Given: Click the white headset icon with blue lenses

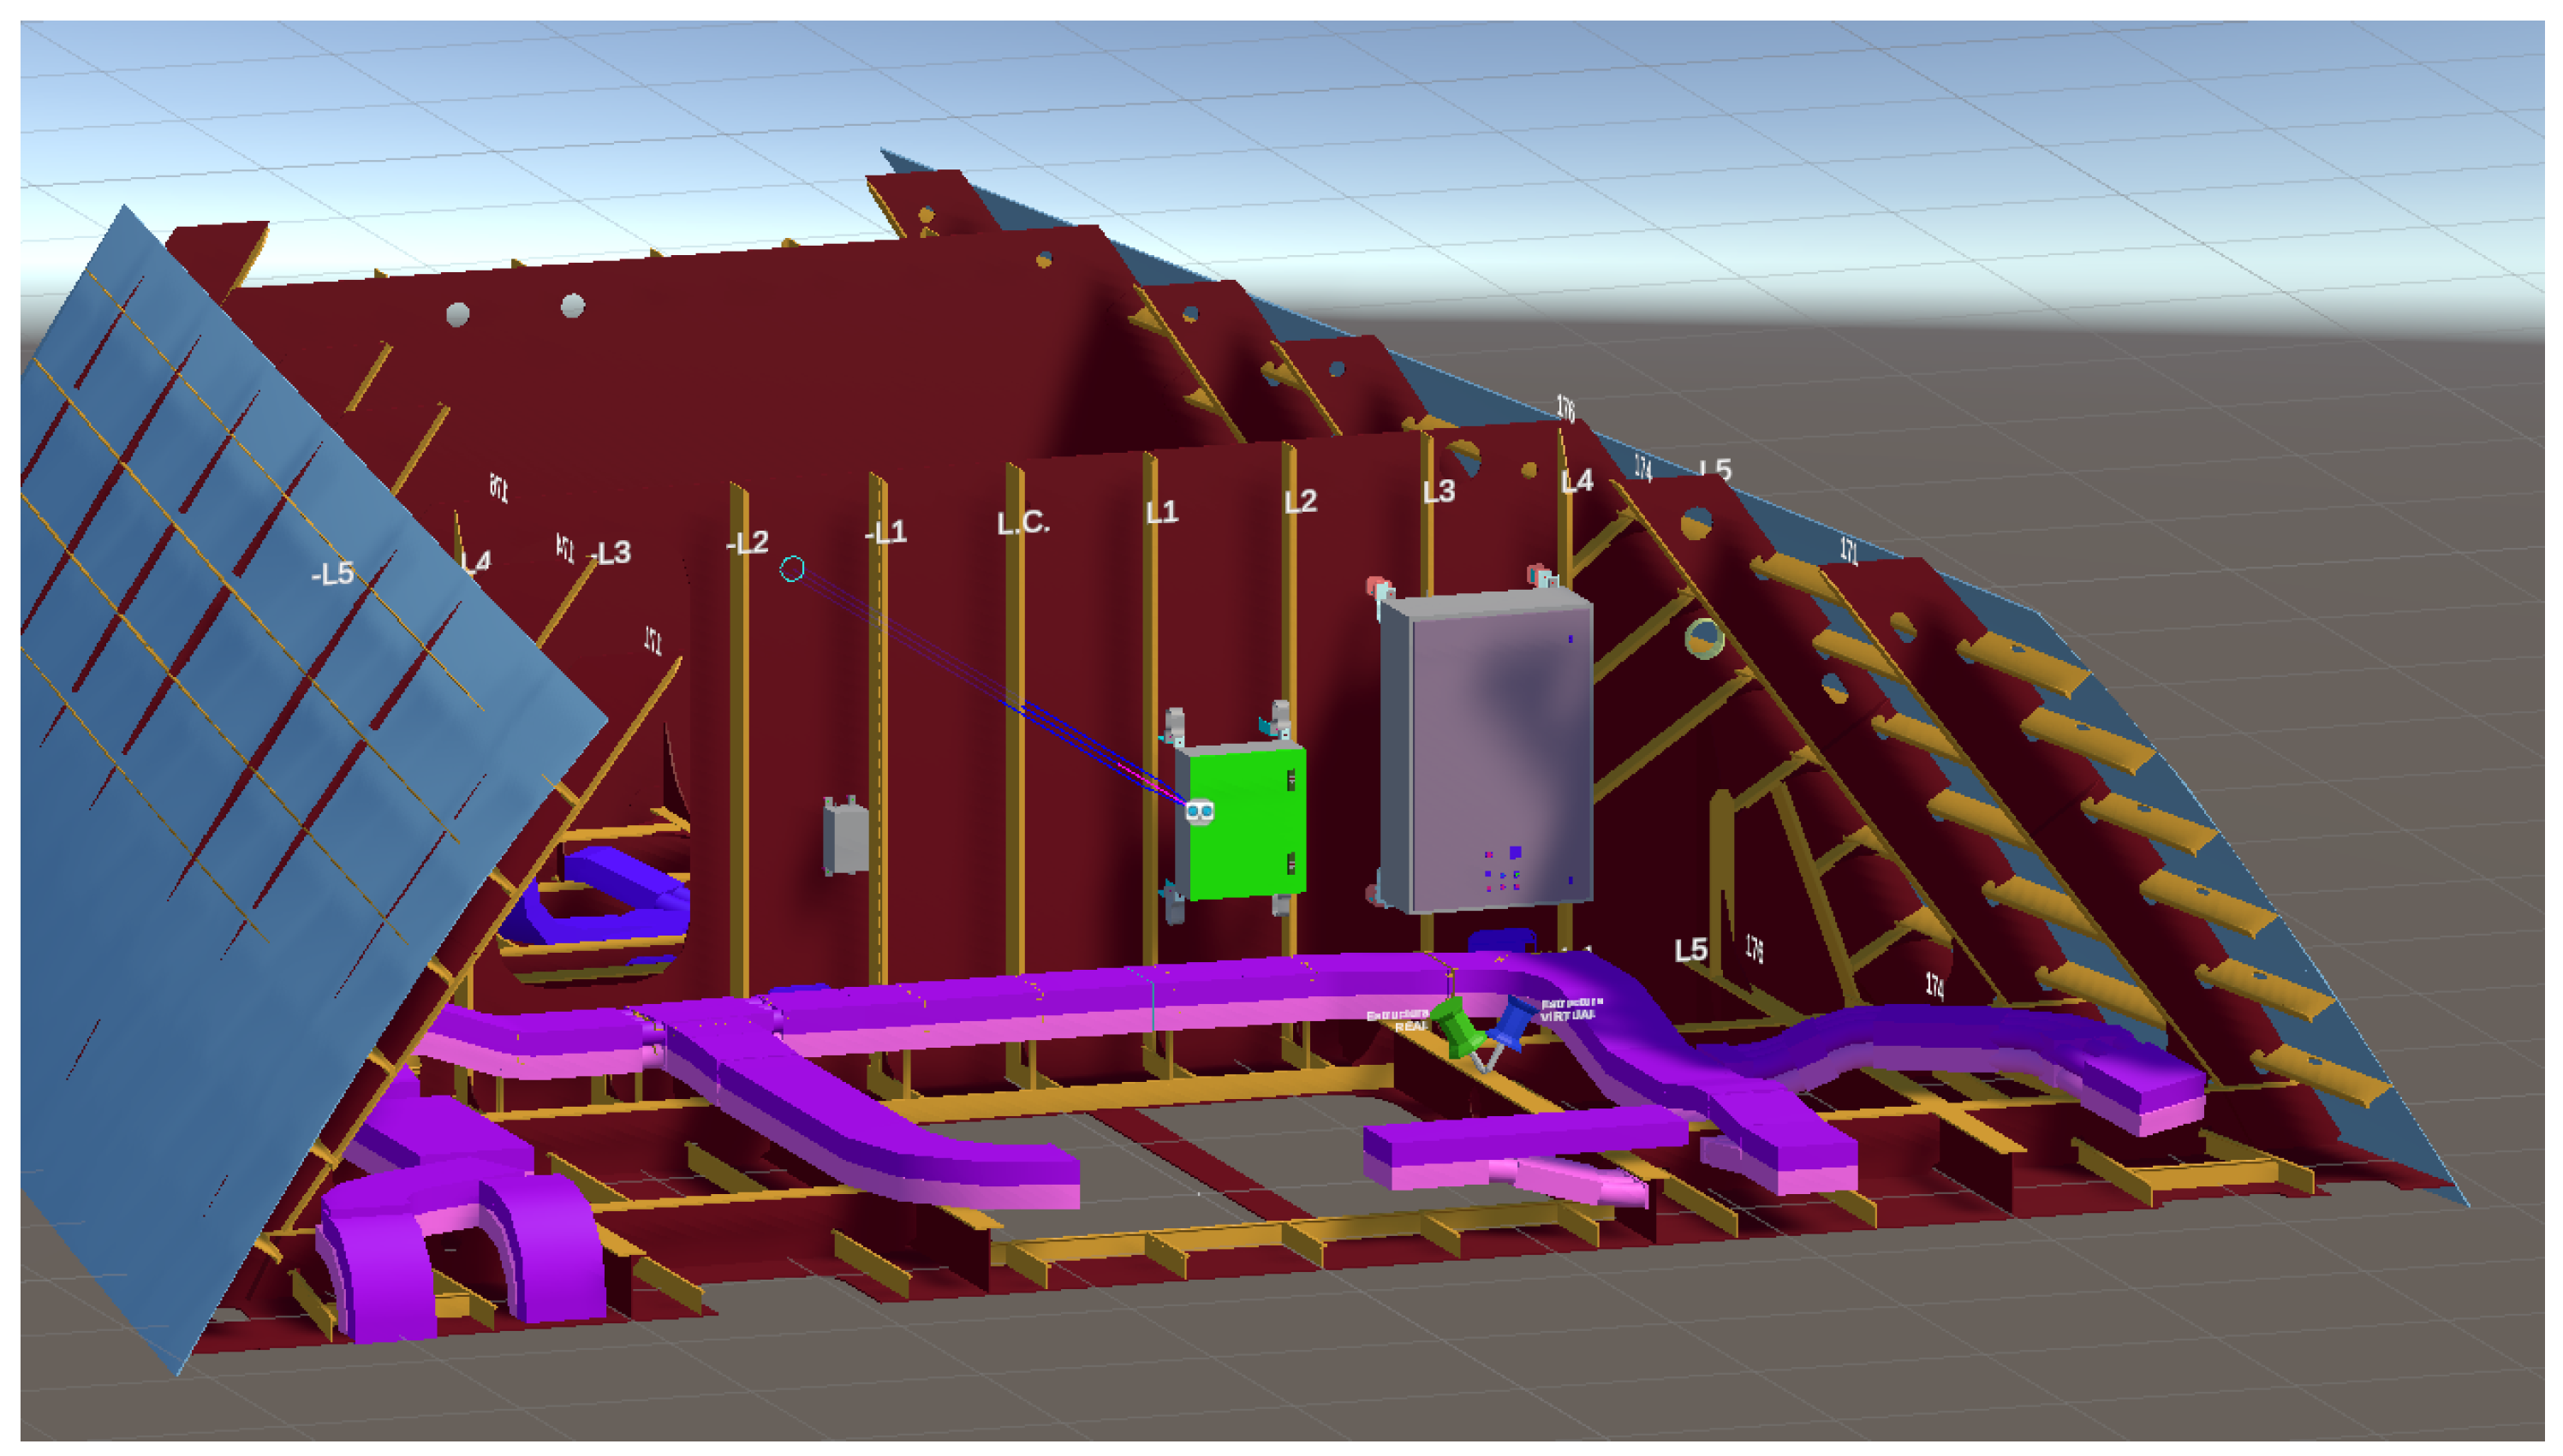Looking at the screenshot, I should point(1200,811).
